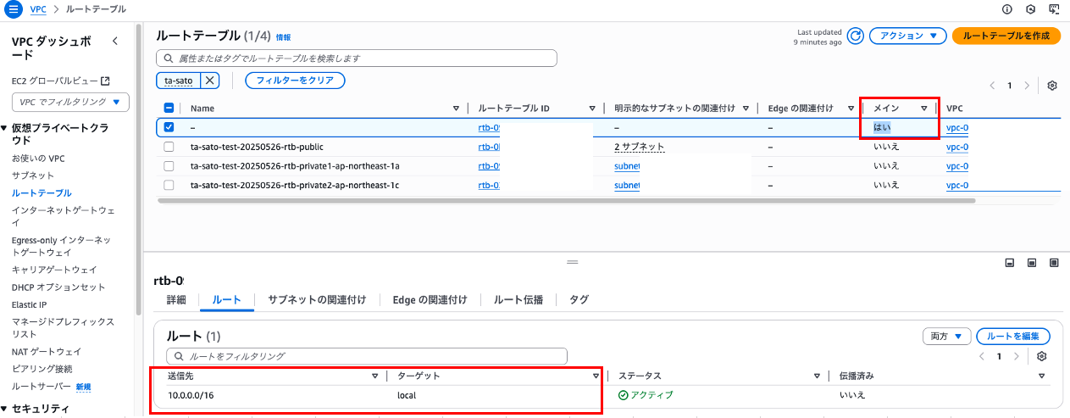Focus the route table search field
Image resolution: width=1070 pixels, height=418 pixels.
tap(357, 59)
